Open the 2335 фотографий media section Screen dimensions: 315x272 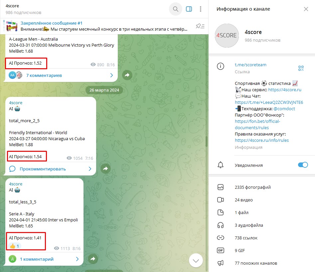[x=253, y=187]
